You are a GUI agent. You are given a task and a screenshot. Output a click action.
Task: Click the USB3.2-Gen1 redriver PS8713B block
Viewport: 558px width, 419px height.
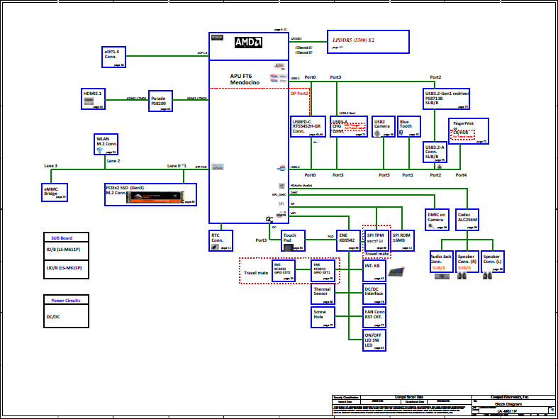[x=445, y=99]
